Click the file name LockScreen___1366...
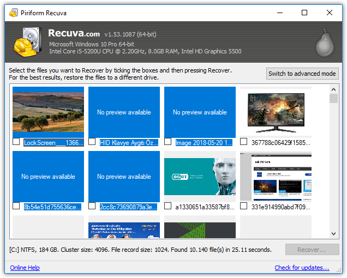The image size is (347, 278). tap(53, 143)
